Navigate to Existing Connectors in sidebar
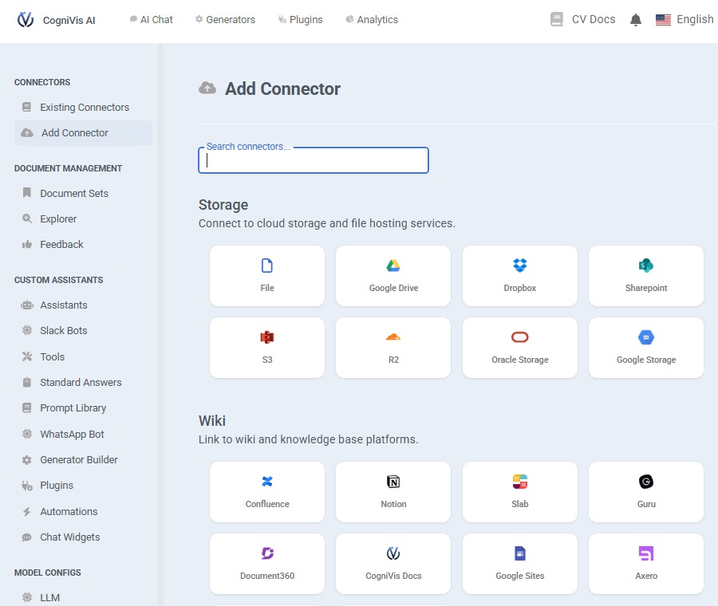718x606 pixels. [84, 108]
